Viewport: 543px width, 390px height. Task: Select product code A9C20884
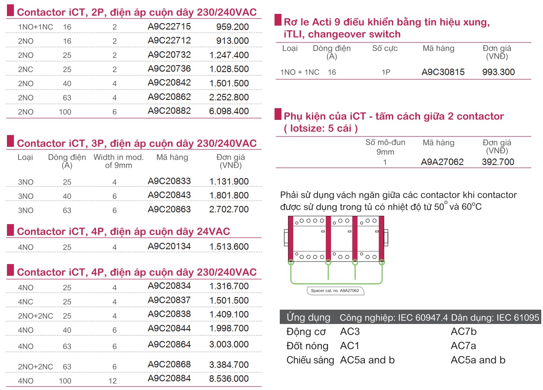169,378
